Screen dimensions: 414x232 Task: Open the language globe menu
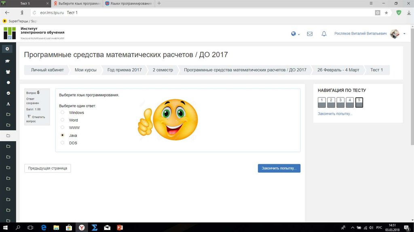[294, 34]
